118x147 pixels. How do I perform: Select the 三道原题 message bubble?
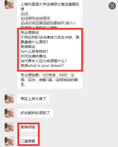point(28,141)
